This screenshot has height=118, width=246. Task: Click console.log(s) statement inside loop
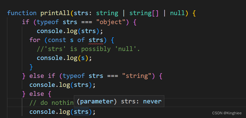point(64,58)
